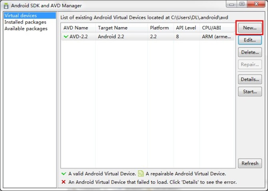
Task: Click API level 8 cell
Action: click(x=178, y=36)
